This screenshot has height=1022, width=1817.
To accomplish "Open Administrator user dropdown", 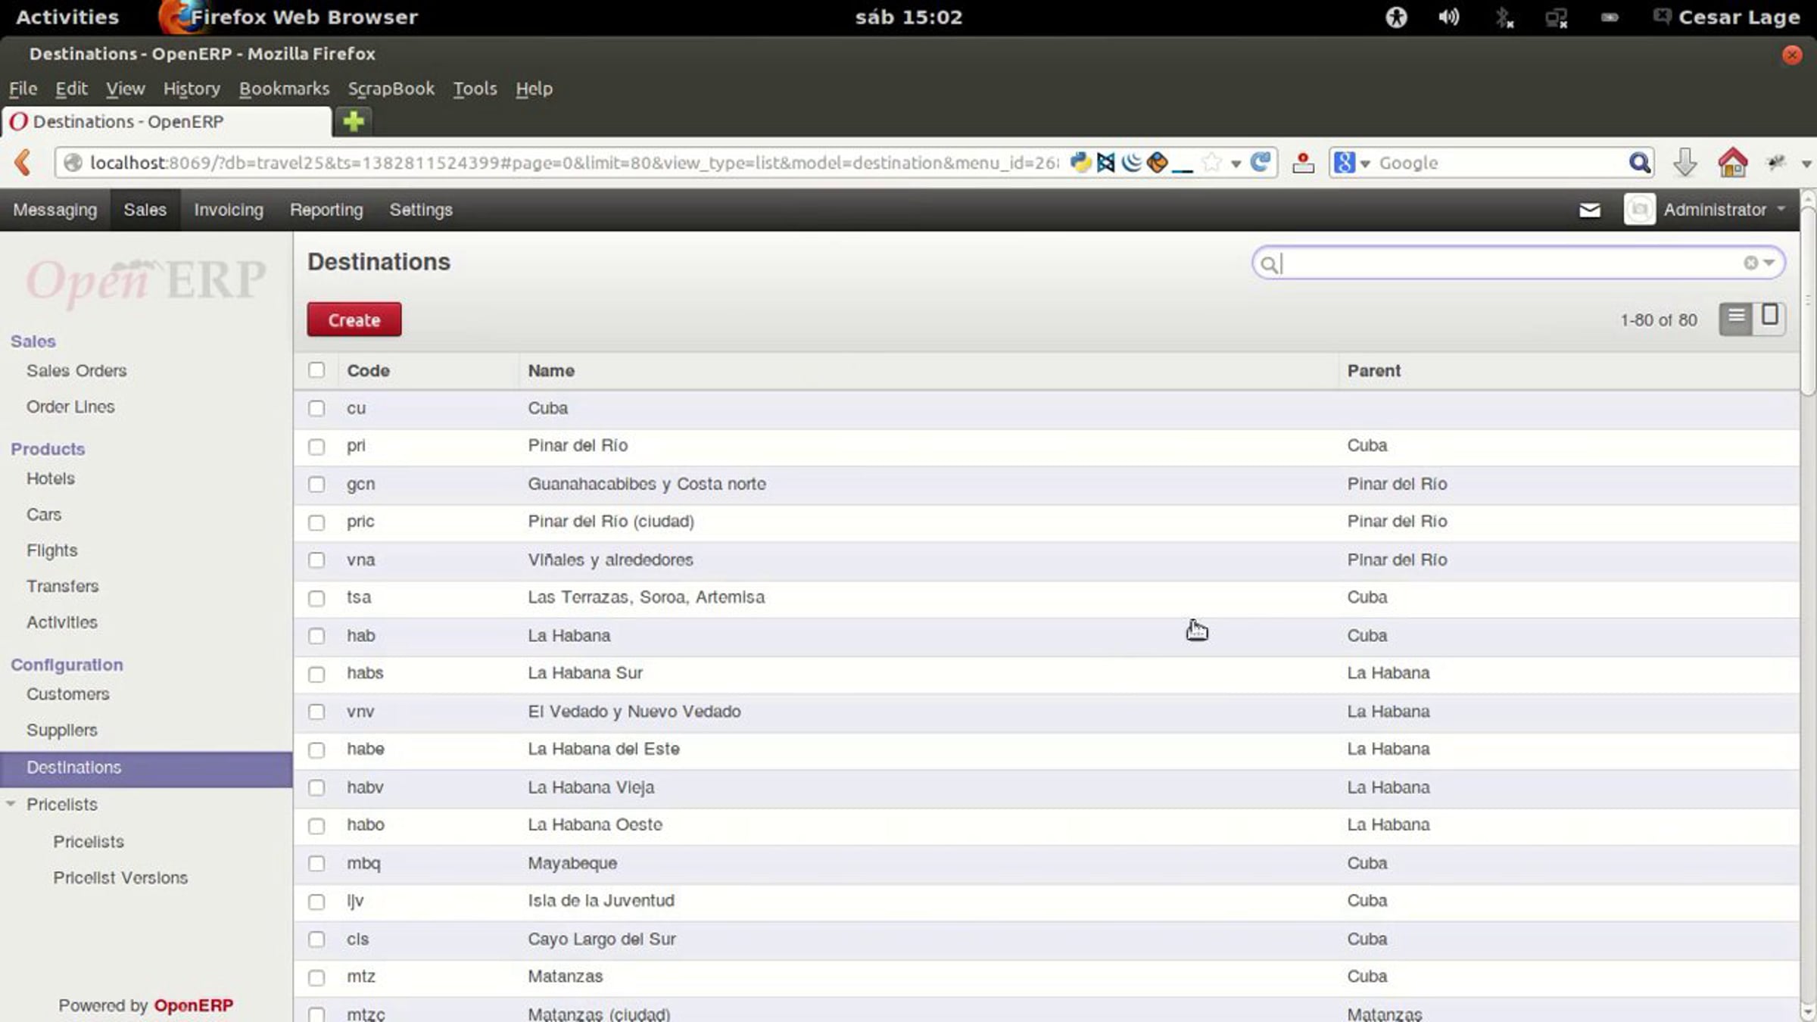I will tap(1714, 210).
